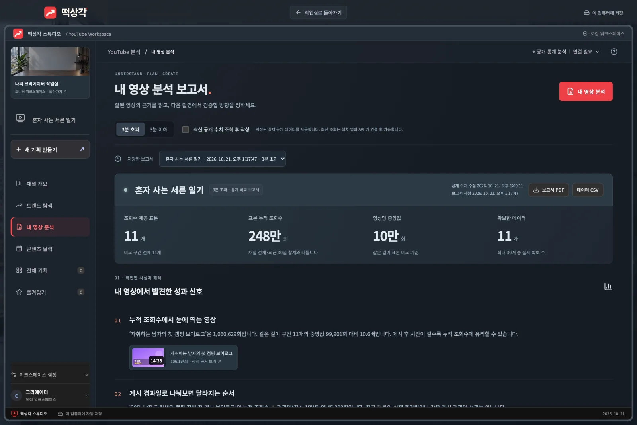The width and height of the screenshot is (637, 425).
Task: Open 트렌드 탐색 in sidebar
Action: click(x=50, y=206)
